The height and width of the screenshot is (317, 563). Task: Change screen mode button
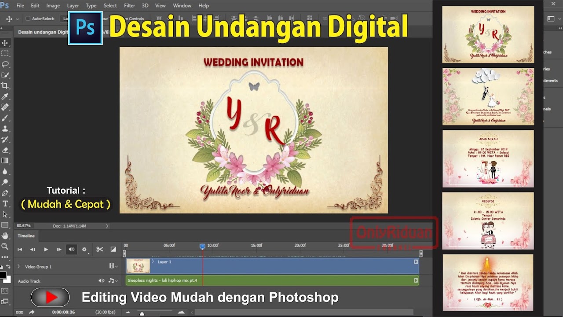coord(5,302)
